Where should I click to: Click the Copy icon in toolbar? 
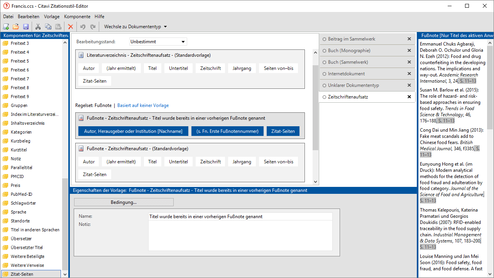coord(48,27)
